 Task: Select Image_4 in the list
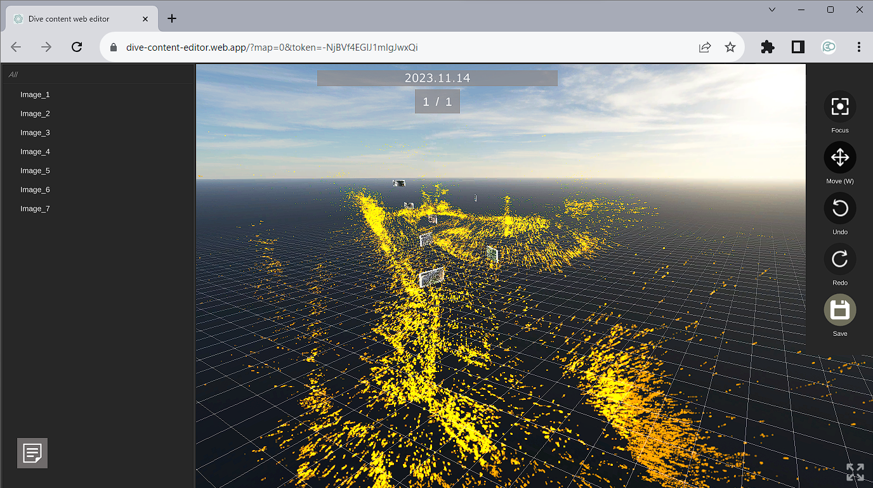click(x=35, y=151)
